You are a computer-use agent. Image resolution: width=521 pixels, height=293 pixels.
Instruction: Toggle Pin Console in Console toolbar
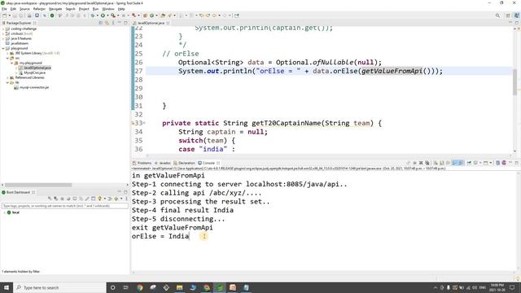(469, 163)
